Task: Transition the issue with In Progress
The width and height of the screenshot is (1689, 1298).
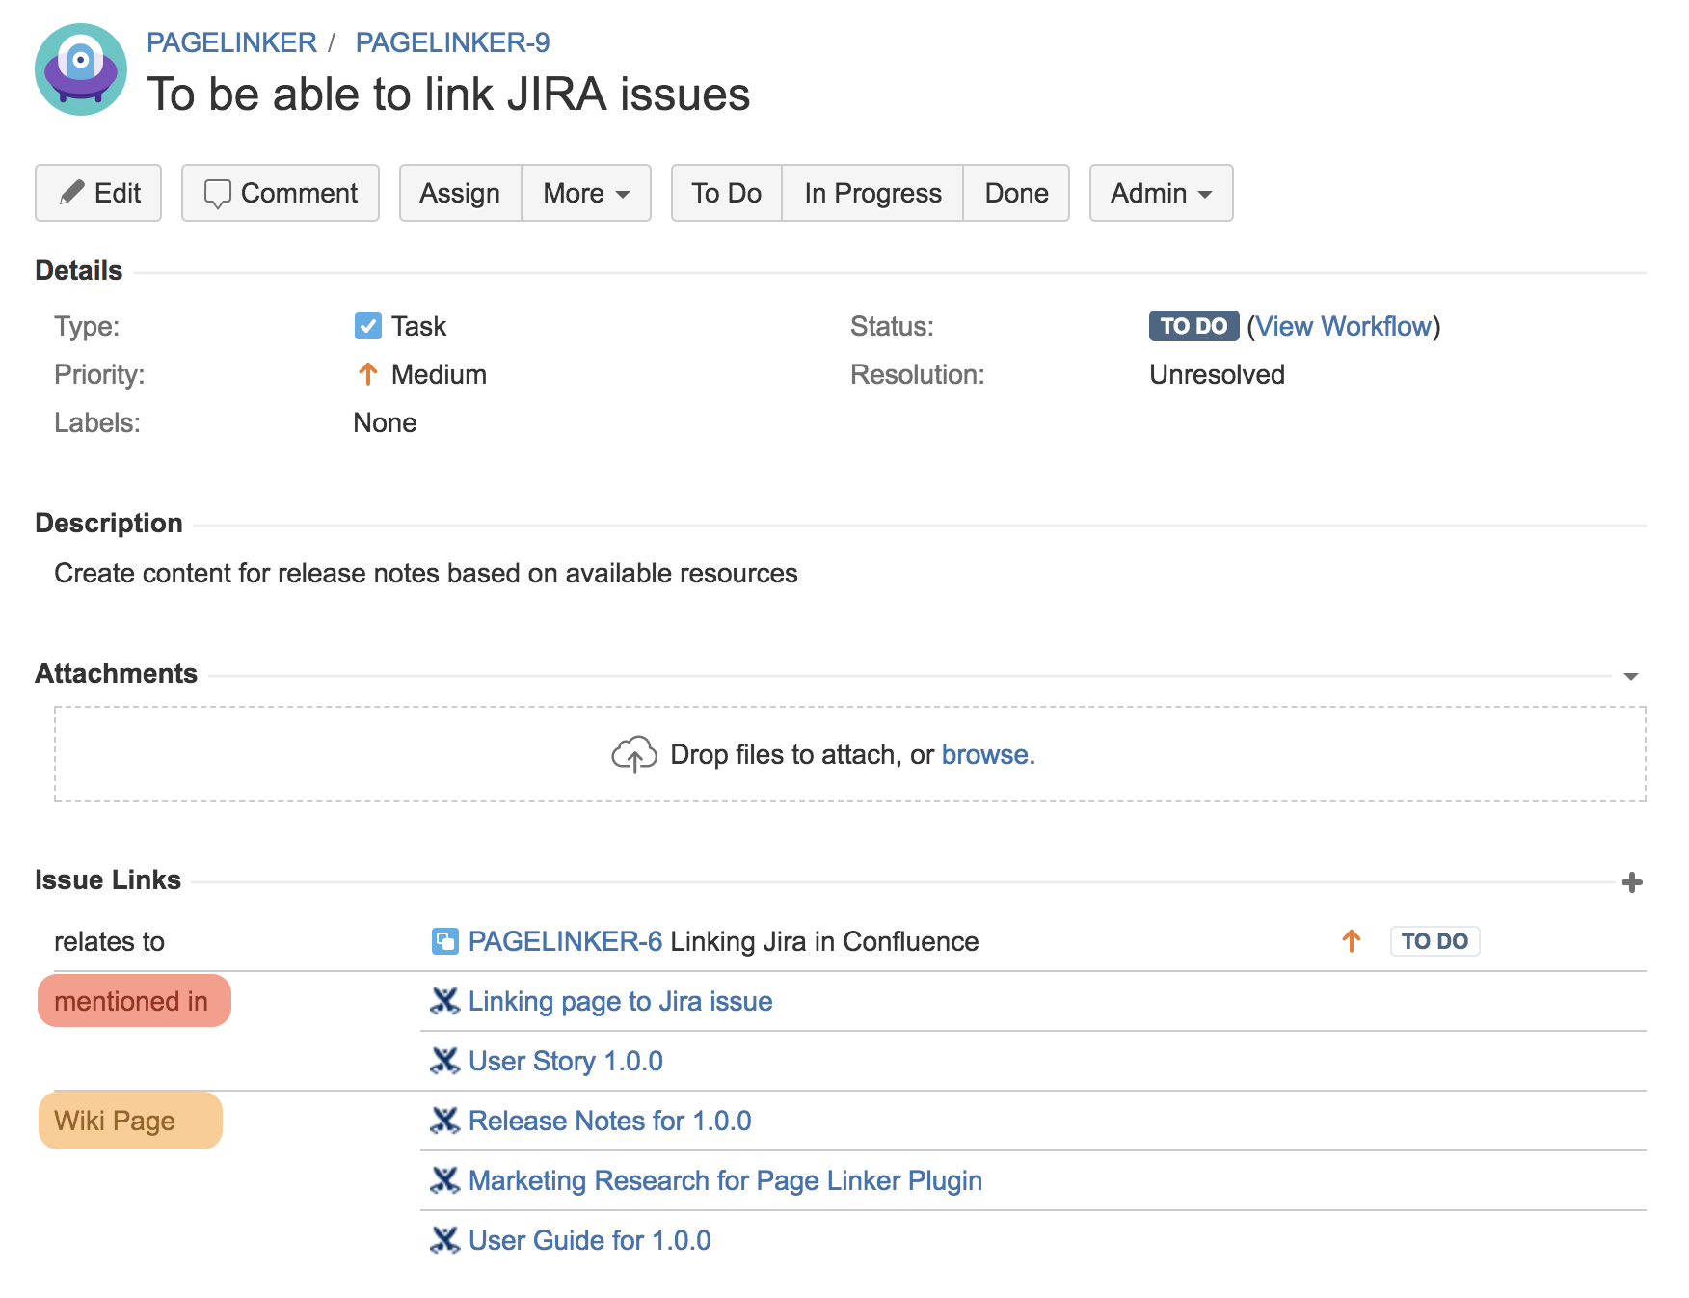Action: (871, 193)
